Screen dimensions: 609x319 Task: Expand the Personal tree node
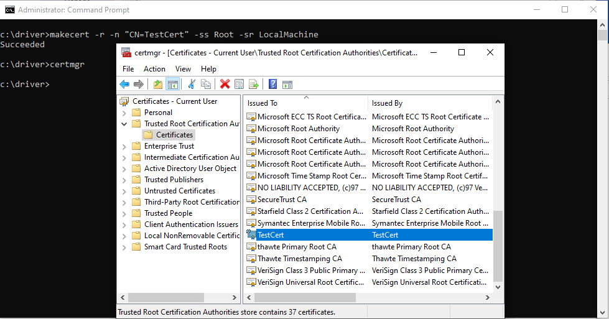click(x=124, y=113)
